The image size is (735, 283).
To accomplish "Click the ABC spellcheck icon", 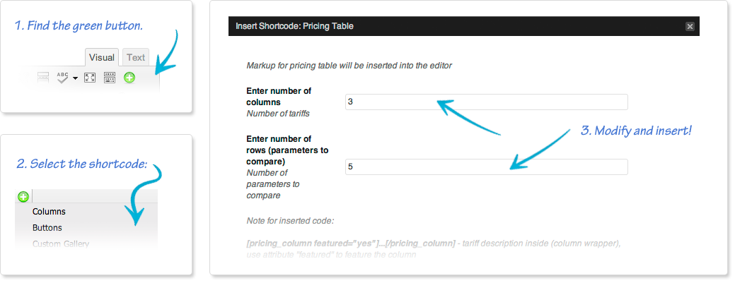I will click(x=63, y=78).
